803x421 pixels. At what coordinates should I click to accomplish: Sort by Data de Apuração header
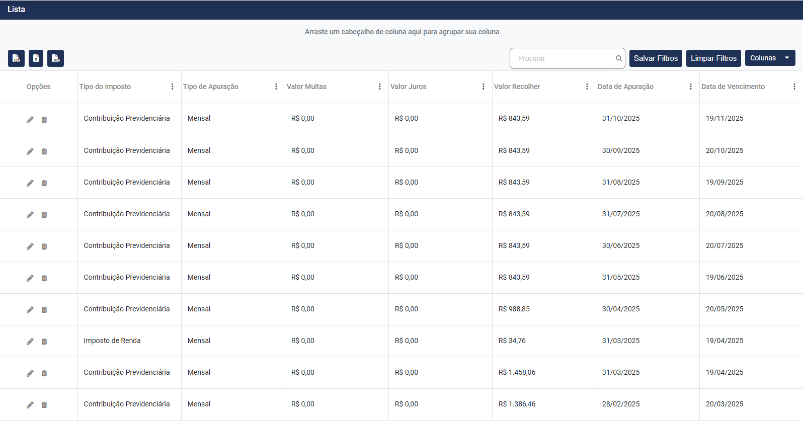click(x=625, y=87)
